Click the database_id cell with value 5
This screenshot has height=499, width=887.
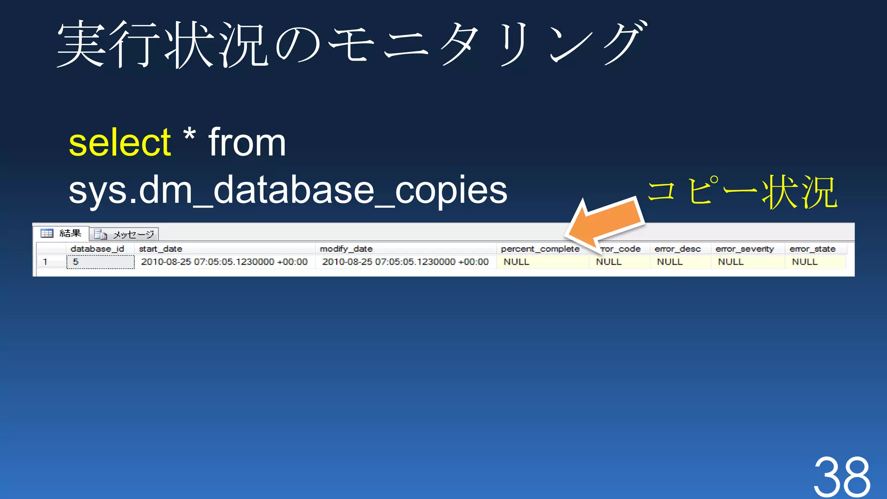pos(100,262)
